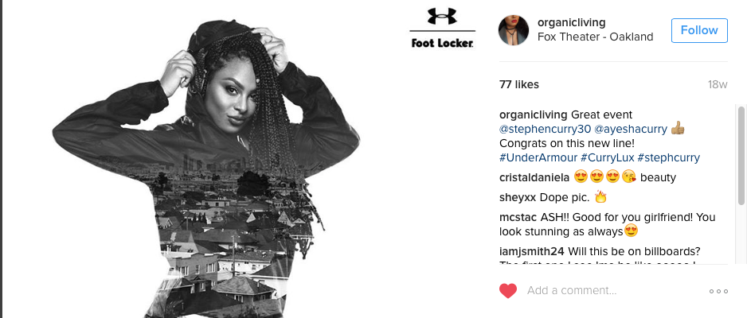This screenshot has height=318, width=747.
Task: Click the red heart like icon
Action: click(508, 290)
